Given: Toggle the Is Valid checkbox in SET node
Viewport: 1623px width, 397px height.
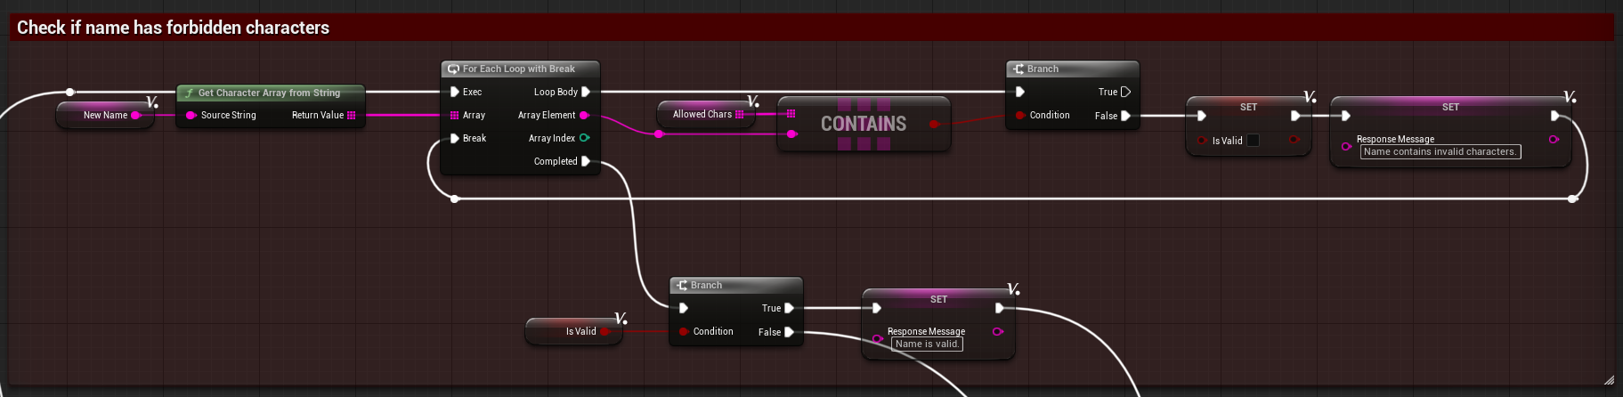Looking at the screenshot, I should point(1254,141).
